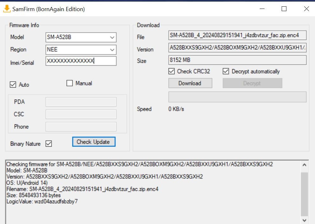
Task: Click the 'LogicValue: wzd04azudfsbzby7' log line
Action: pyautogui.click(x=42, y=201)
